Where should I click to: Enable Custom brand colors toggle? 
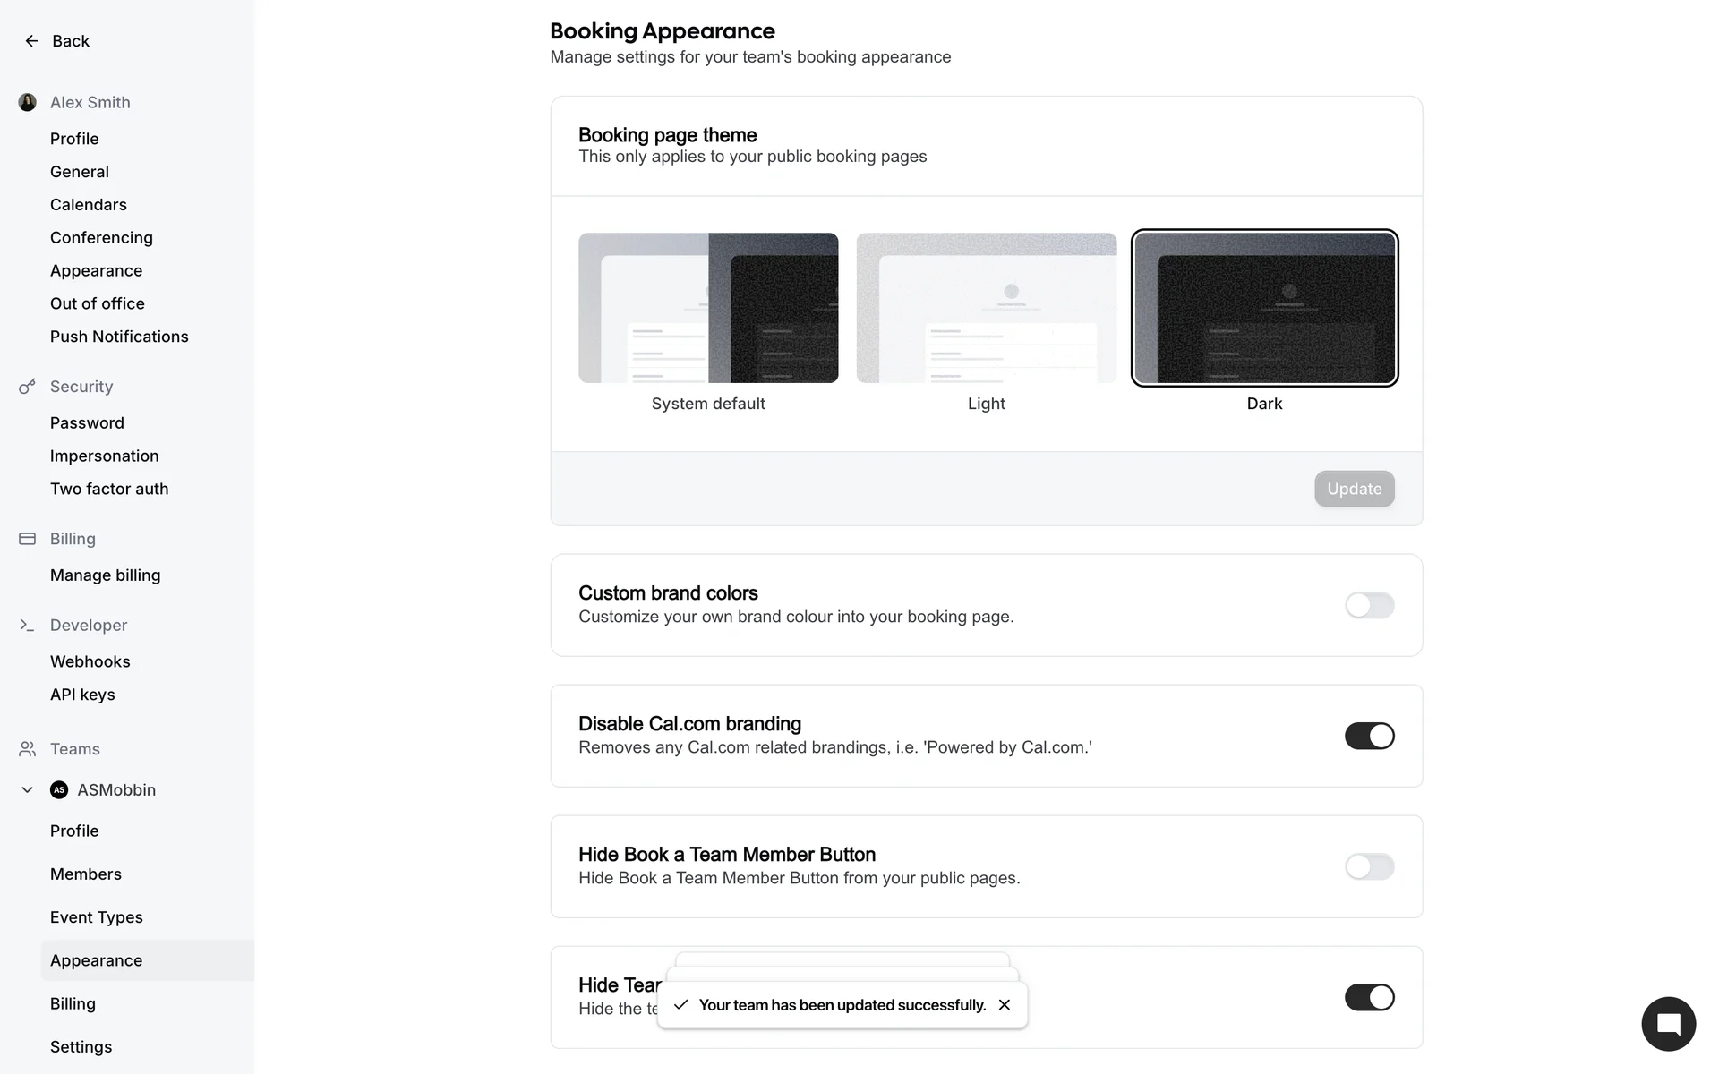(1369, 605)
